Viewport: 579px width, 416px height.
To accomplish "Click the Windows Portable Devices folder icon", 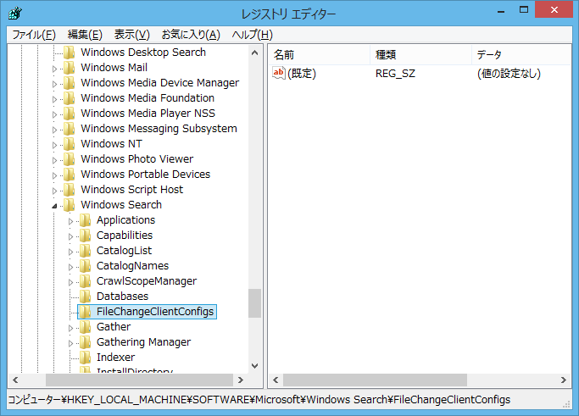I will coord(69,175).
